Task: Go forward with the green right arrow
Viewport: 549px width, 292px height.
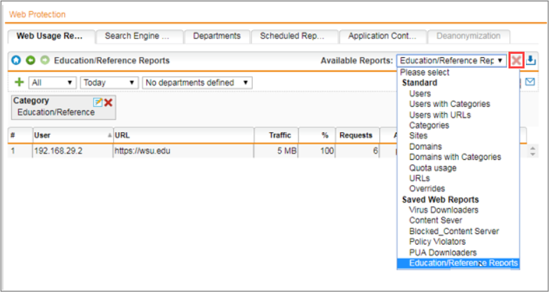Action: 44,61
